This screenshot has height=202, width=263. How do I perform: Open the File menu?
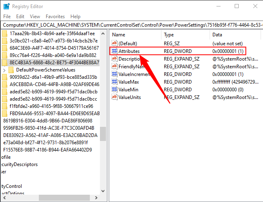[x=7, y=17]
